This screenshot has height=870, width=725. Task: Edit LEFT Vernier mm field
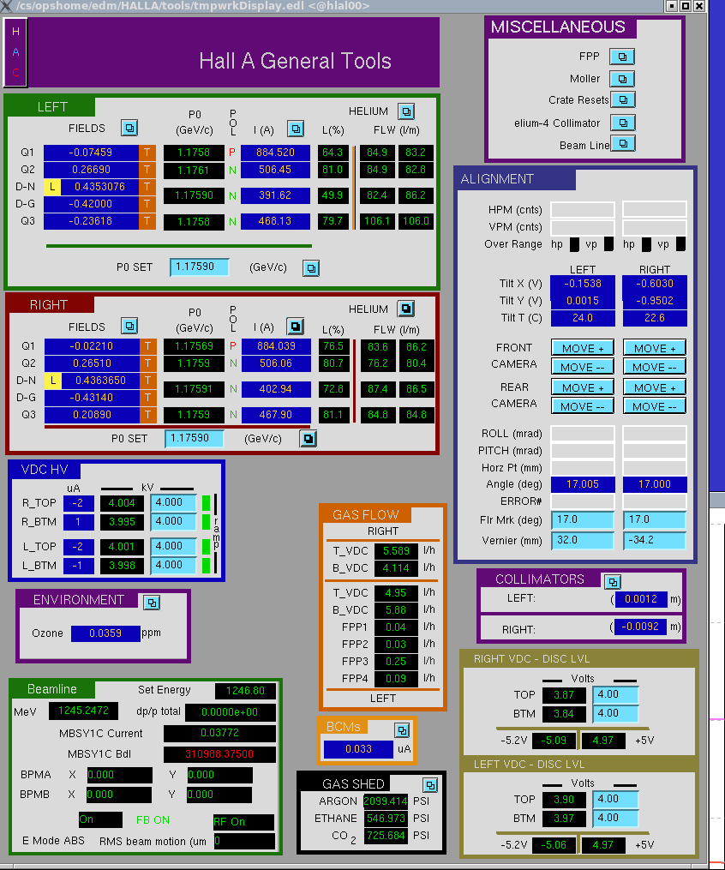[583, 540]
